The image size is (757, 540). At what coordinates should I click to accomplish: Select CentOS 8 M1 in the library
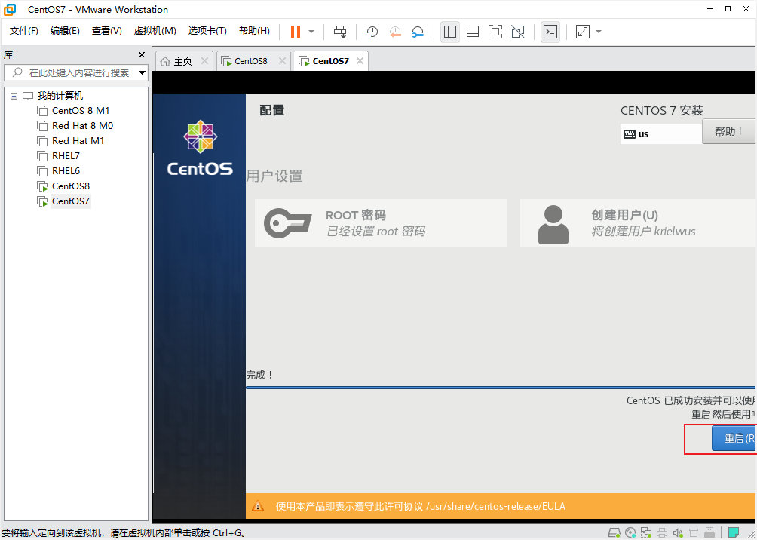[81, 111]
